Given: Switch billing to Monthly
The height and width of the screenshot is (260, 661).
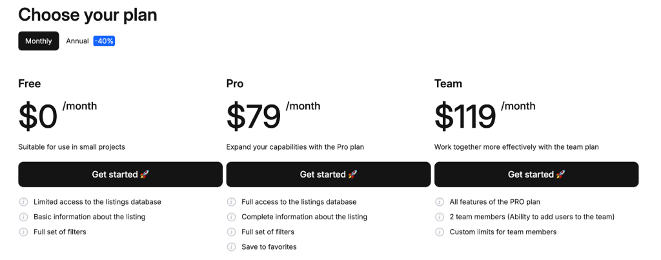Looking at the screenshot, I should click(39, 41).
